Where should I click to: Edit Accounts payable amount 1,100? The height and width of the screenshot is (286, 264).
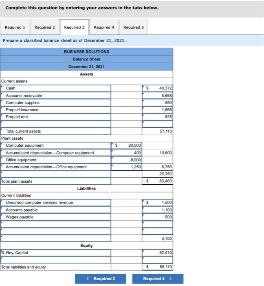(x=157, y=210)
